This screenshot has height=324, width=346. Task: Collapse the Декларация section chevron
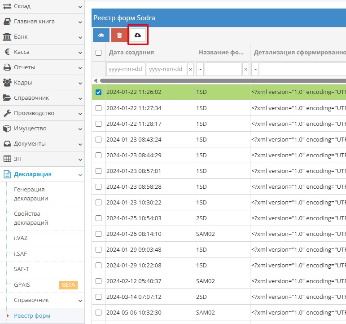pyautogui.click(x=80, y=174)
